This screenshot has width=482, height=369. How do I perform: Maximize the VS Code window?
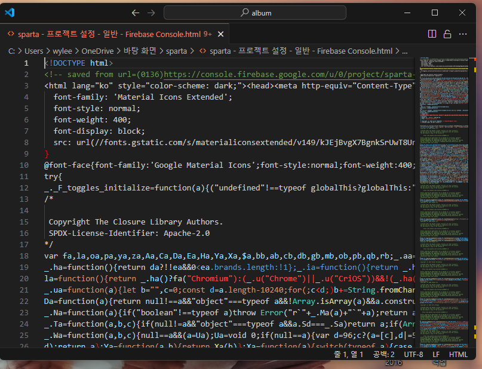(435, 13)
